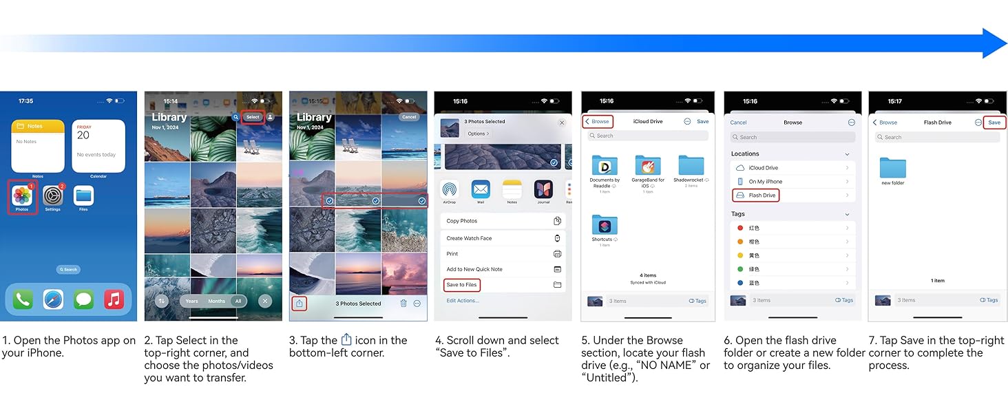
Task: Close the share sheet with the X button
Action: (x=561, y=123)
